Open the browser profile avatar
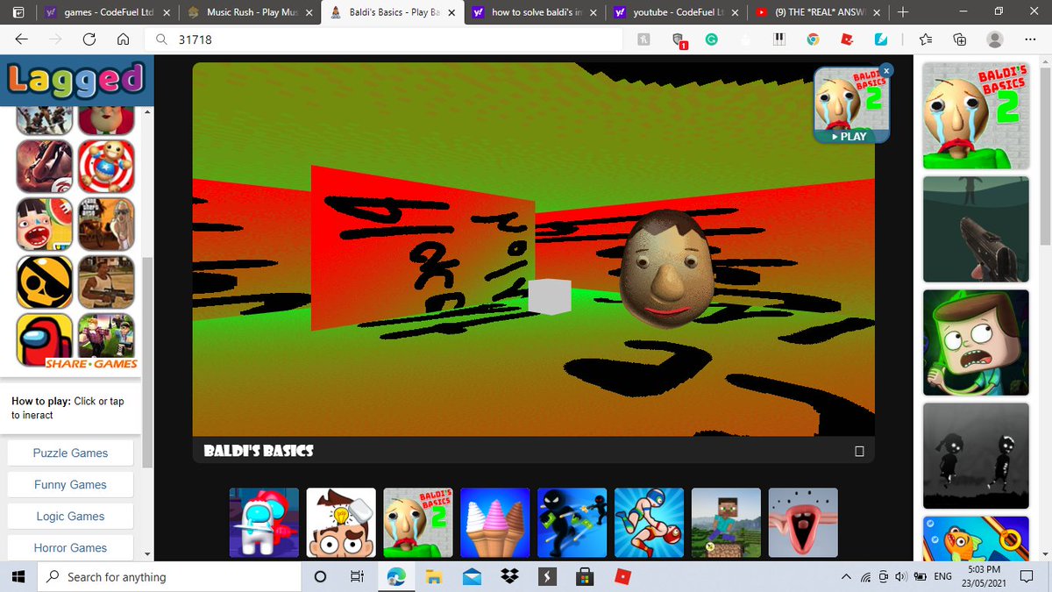The image size is (1052, 592). pos(995,39)
